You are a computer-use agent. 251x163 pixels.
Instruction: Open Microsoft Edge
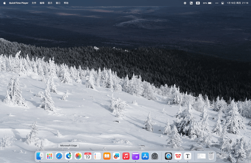click(69, 156)
